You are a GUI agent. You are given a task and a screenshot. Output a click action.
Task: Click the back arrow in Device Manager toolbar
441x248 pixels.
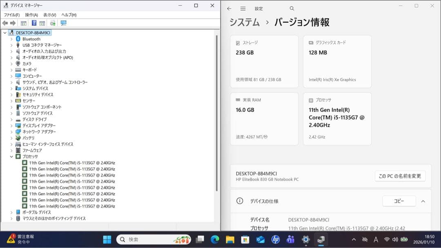click(x=5, y=23)
